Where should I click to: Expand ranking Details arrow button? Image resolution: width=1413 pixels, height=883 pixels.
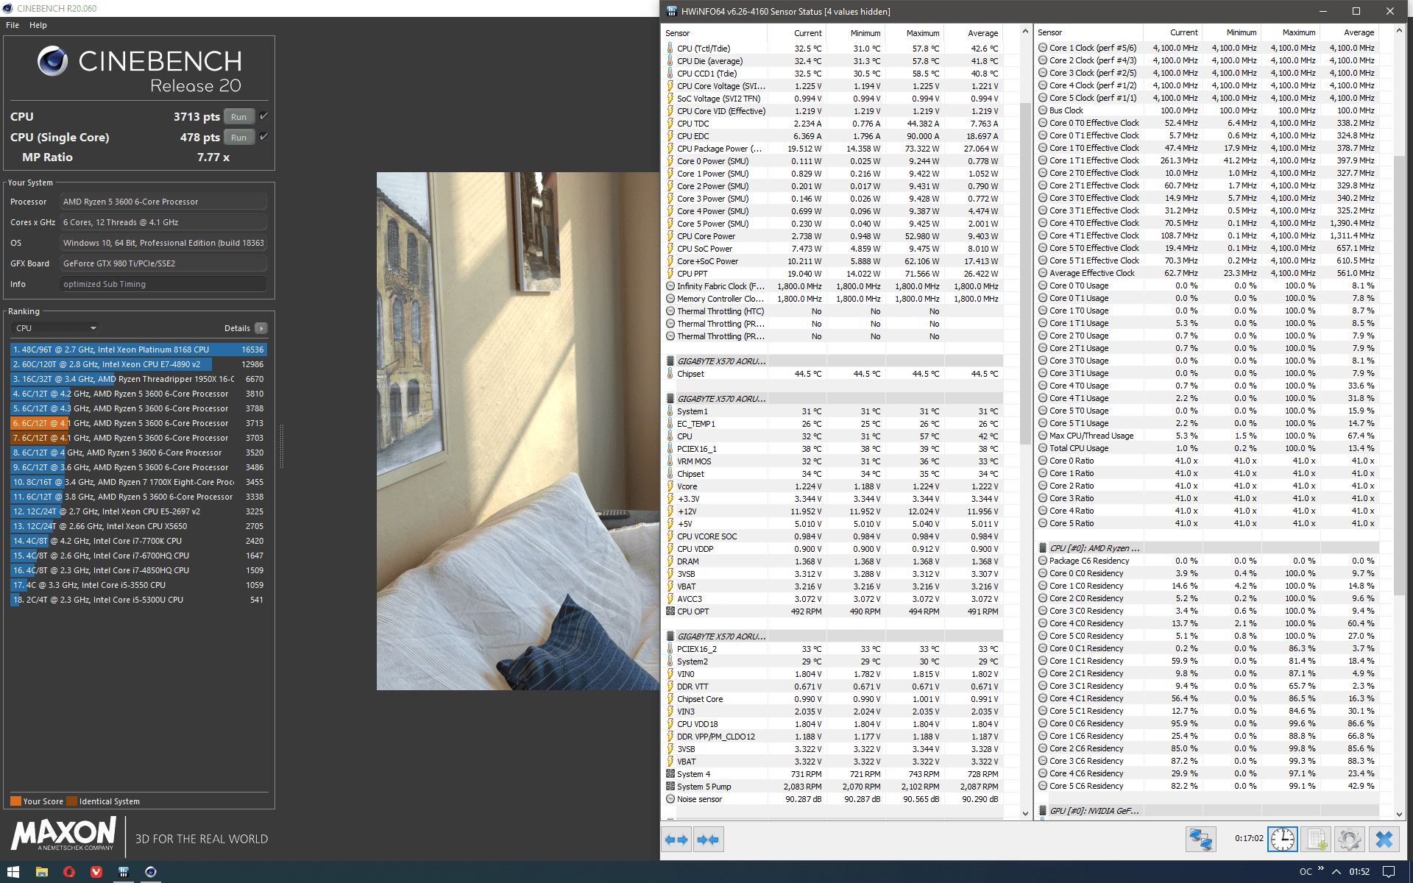261,328
